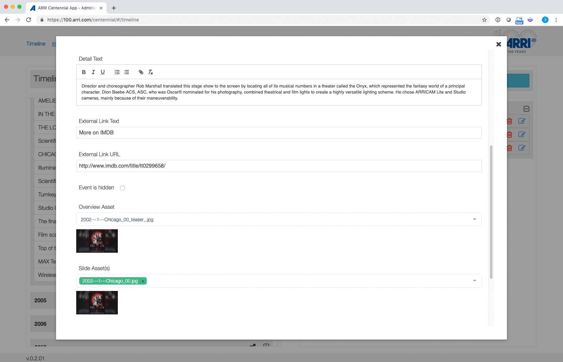
Task: Toggle italic formatting in Detail Text editor
Action: 93,72
